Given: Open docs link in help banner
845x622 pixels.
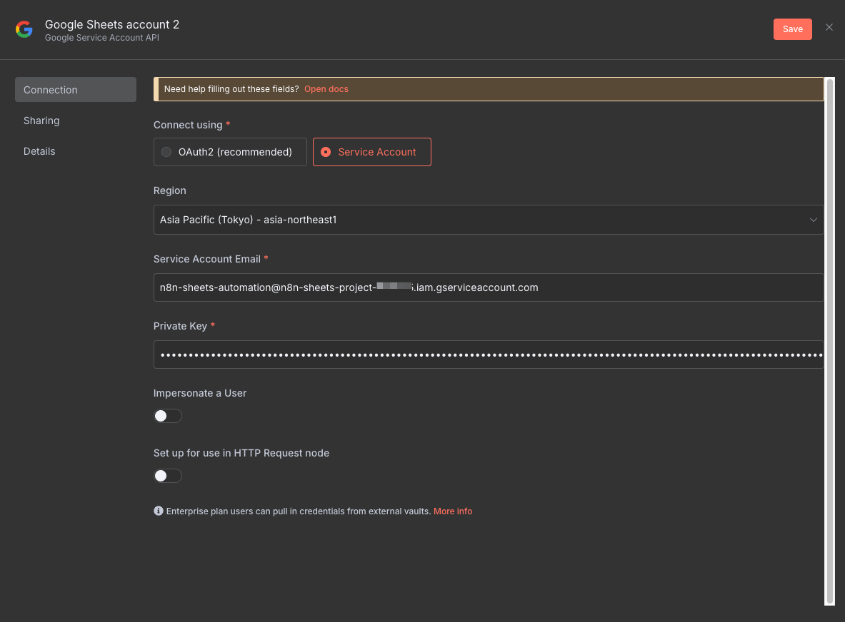Looking at the screenshot, I should [x=326, y=88].
